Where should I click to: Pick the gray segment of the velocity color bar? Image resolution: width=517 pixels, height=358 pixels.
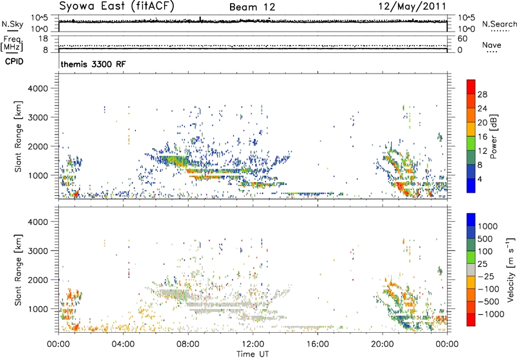[x=471, y=269]
